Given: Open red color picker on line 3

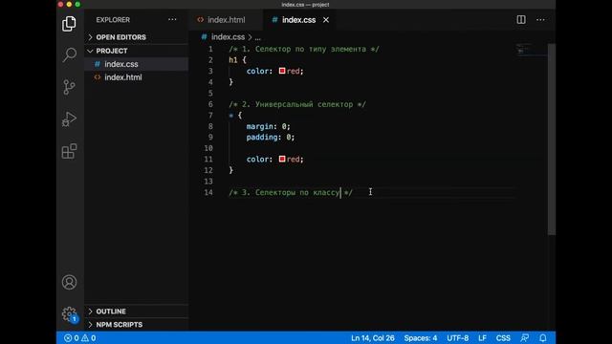Looking at the screenshot, I should (282, 71).
